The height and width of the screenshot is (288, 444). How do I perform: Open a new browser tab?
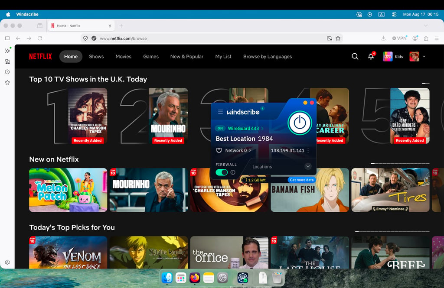(x=121, y=26)
